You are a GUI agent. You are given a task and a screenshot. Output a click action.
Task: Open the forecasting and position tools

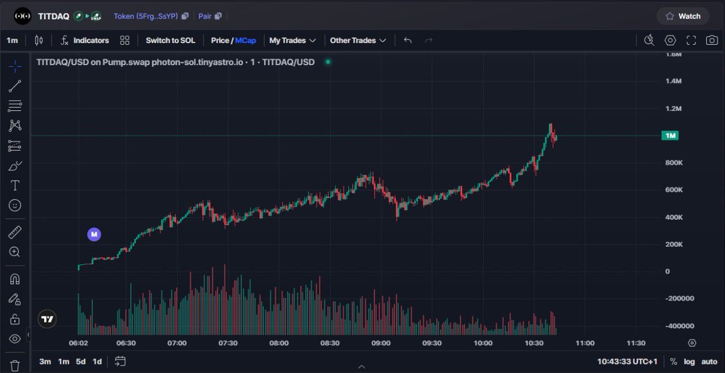(x=15, y=145)
